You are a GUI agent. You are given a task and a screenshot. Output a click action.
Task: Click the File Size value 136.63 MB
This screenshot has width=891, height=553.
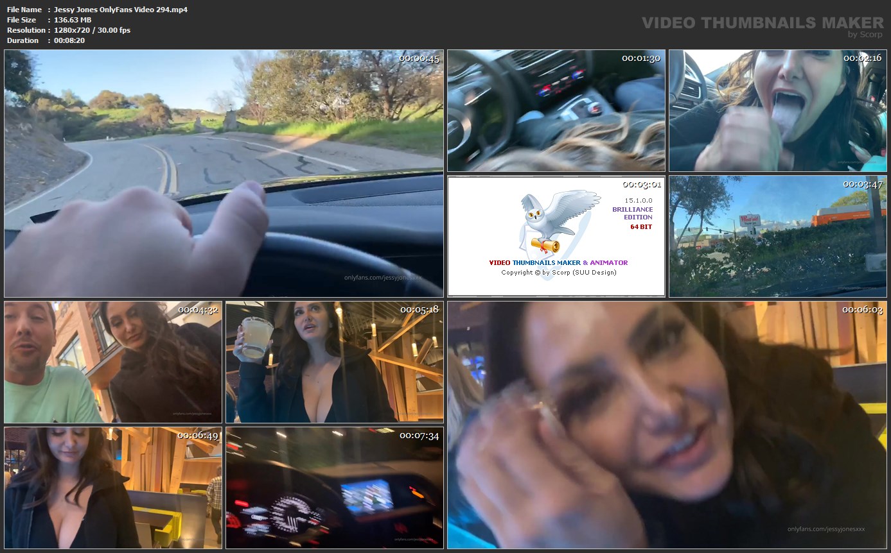(x=73, y=20)
